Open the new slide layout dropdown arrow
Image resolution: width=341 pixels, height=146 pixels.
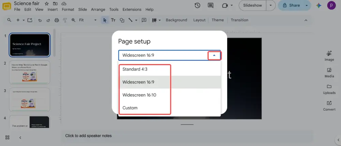pyautogui.click(x=24, y=20)
